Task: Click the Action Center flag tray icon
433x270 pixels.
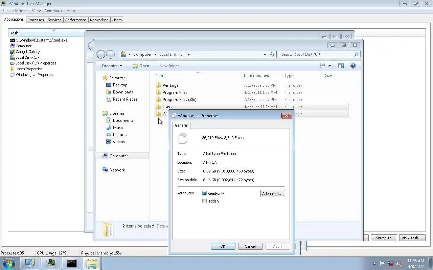Action: tap(383, 264)
